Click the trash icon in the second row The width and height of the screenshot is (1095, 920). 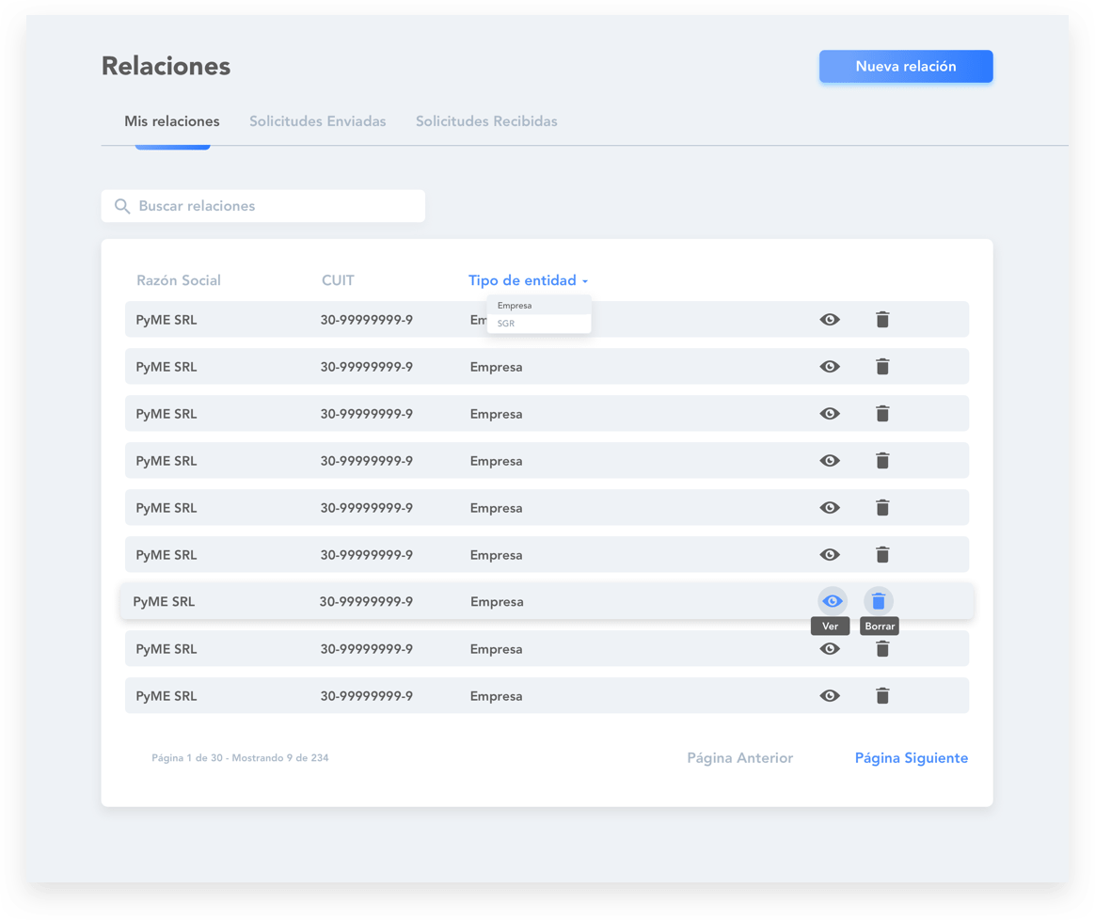882,367
